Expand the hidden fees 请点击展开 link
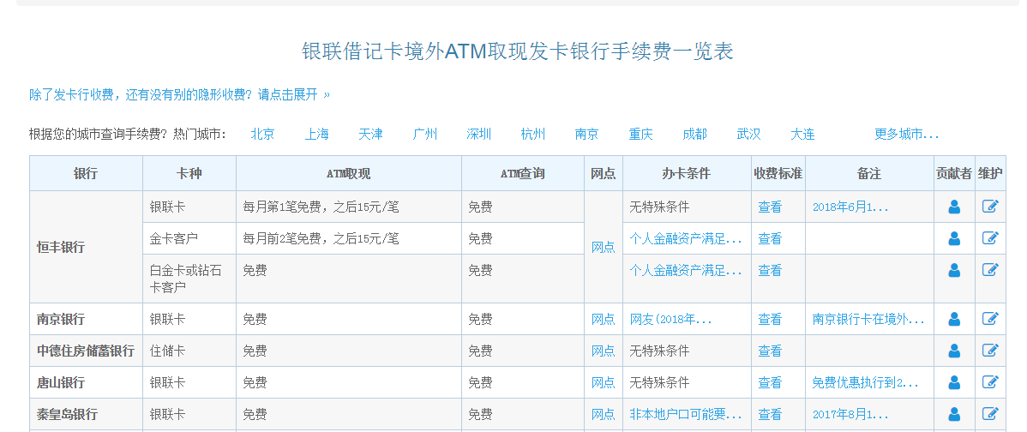Viewport: 1027px width, 432px height. [x=294, y=94]
